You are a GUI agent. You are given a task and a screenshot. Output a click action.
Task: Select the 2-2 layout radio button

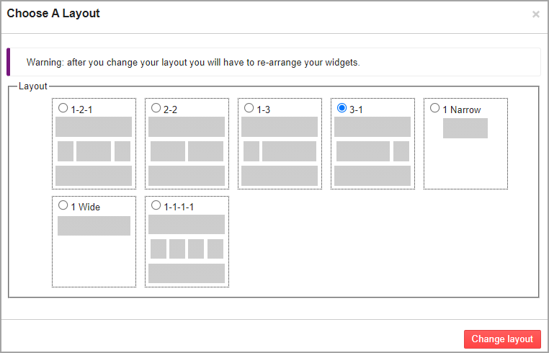[x=156, y=108]
